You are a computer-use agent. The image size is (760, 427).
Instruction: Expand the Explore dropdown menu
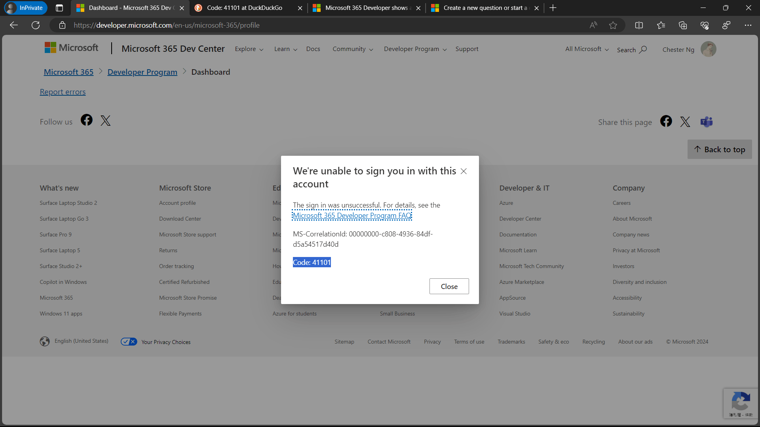pos(249,49)
